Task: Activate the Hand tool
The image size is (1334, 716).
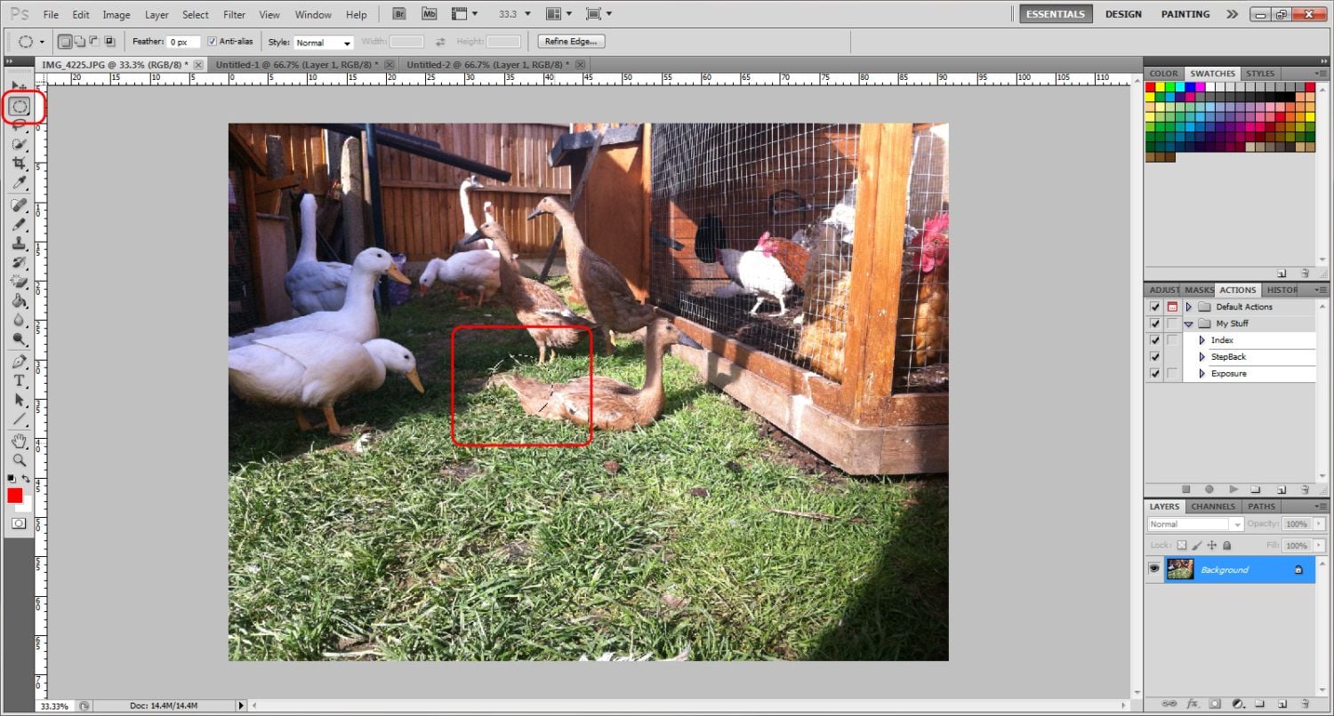Action: coord(20,442)
